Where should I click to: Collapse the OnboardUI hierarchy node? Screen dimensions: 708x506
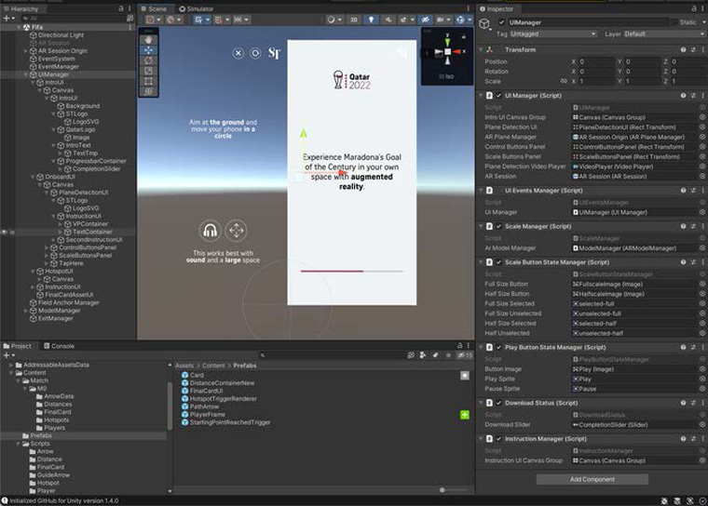tap(33, 177)
